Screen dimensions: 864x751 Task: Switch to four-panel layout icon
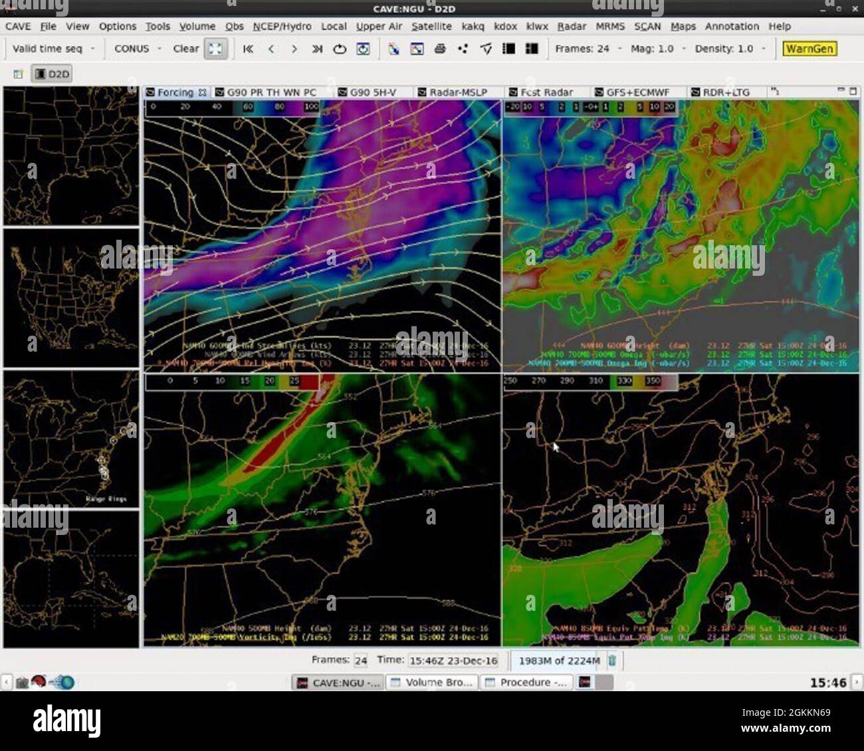tap(532, 49)
